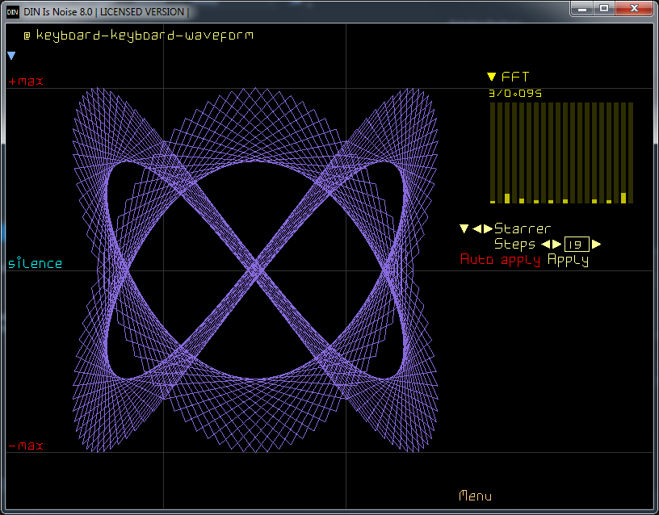Open the Menu at the bottom
This screenshot has width=659, height=515.
pyautogui.click(x=475, y=496)
